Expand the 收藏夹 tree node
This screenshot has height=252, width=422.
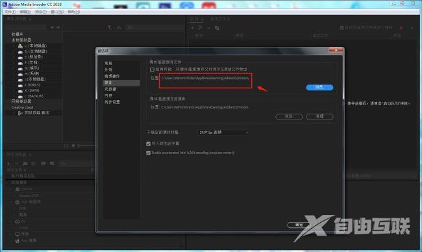(x=8, y=34)
